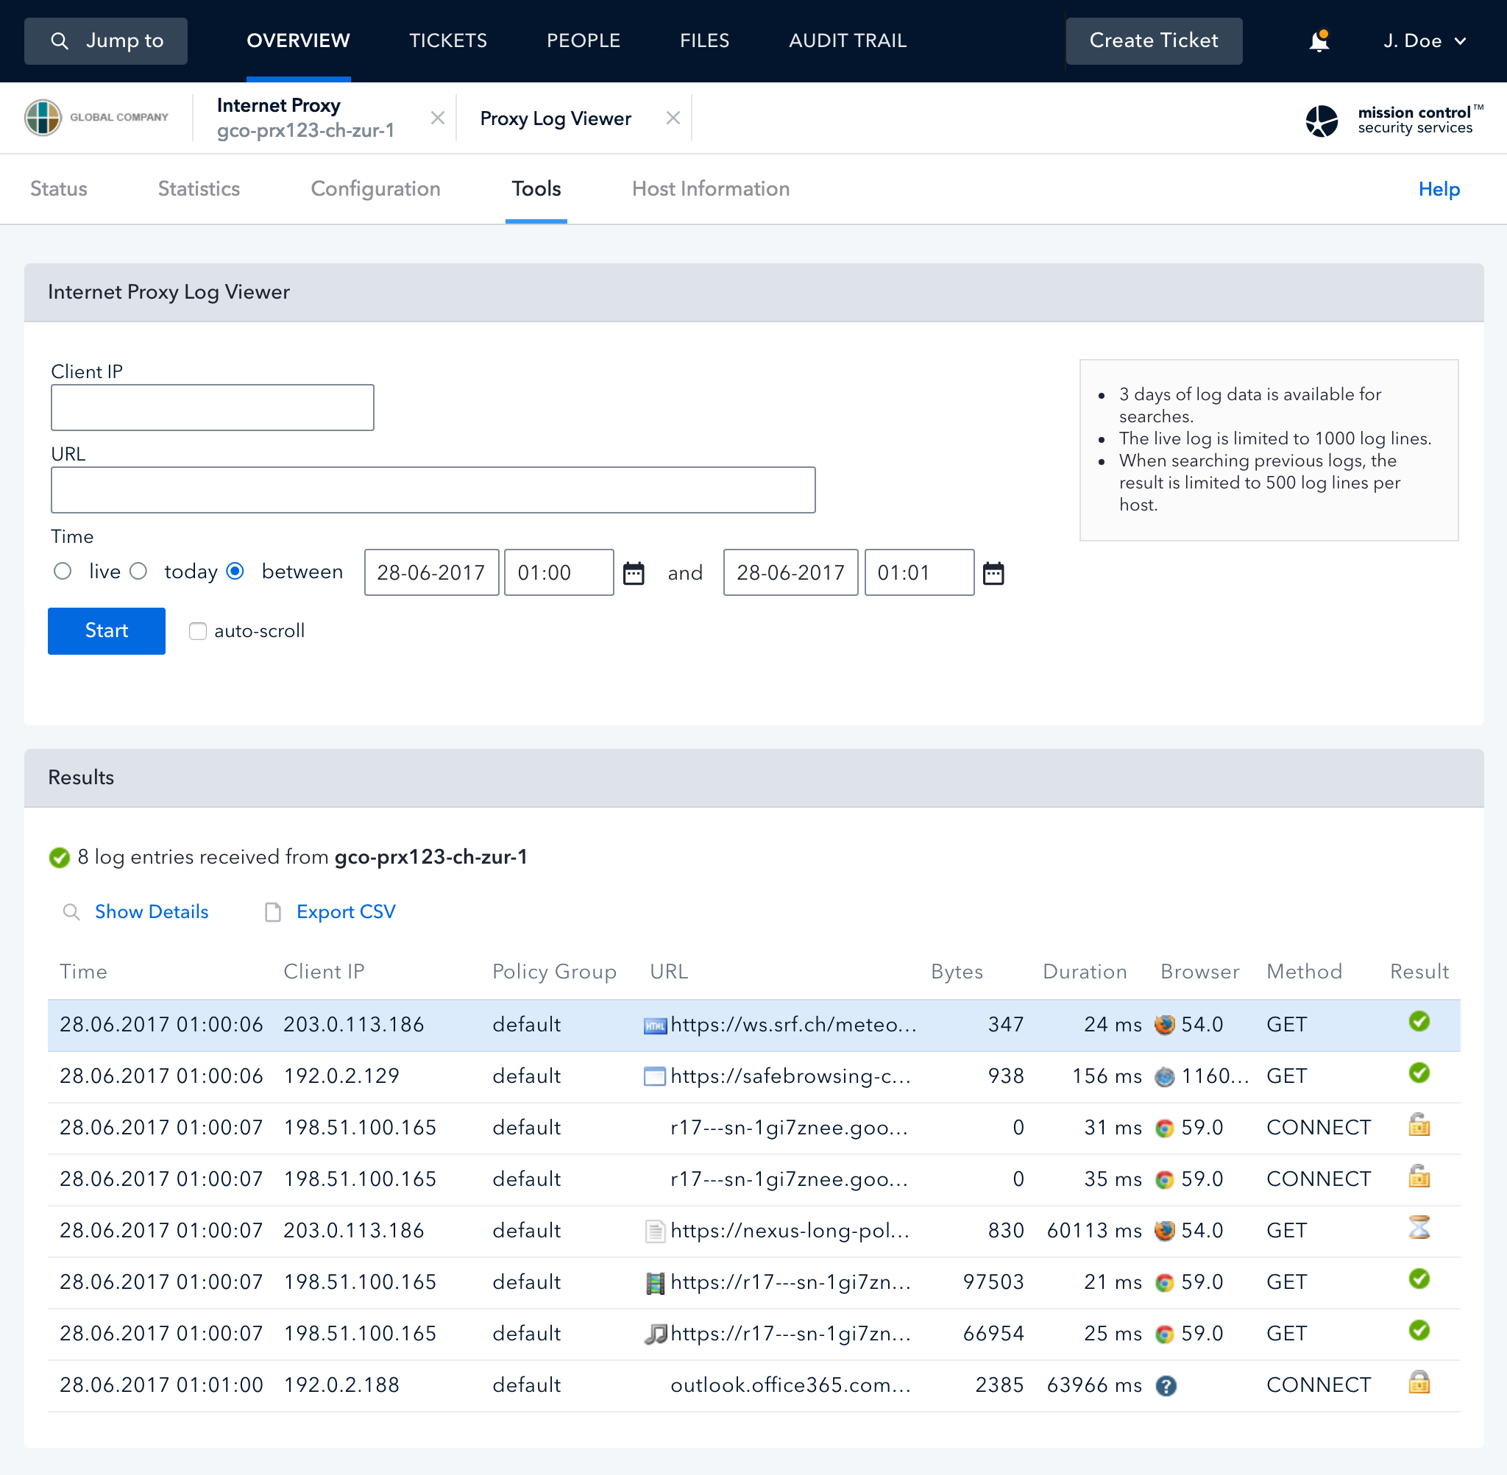Click the mission control security services logo

(1393, 120)
